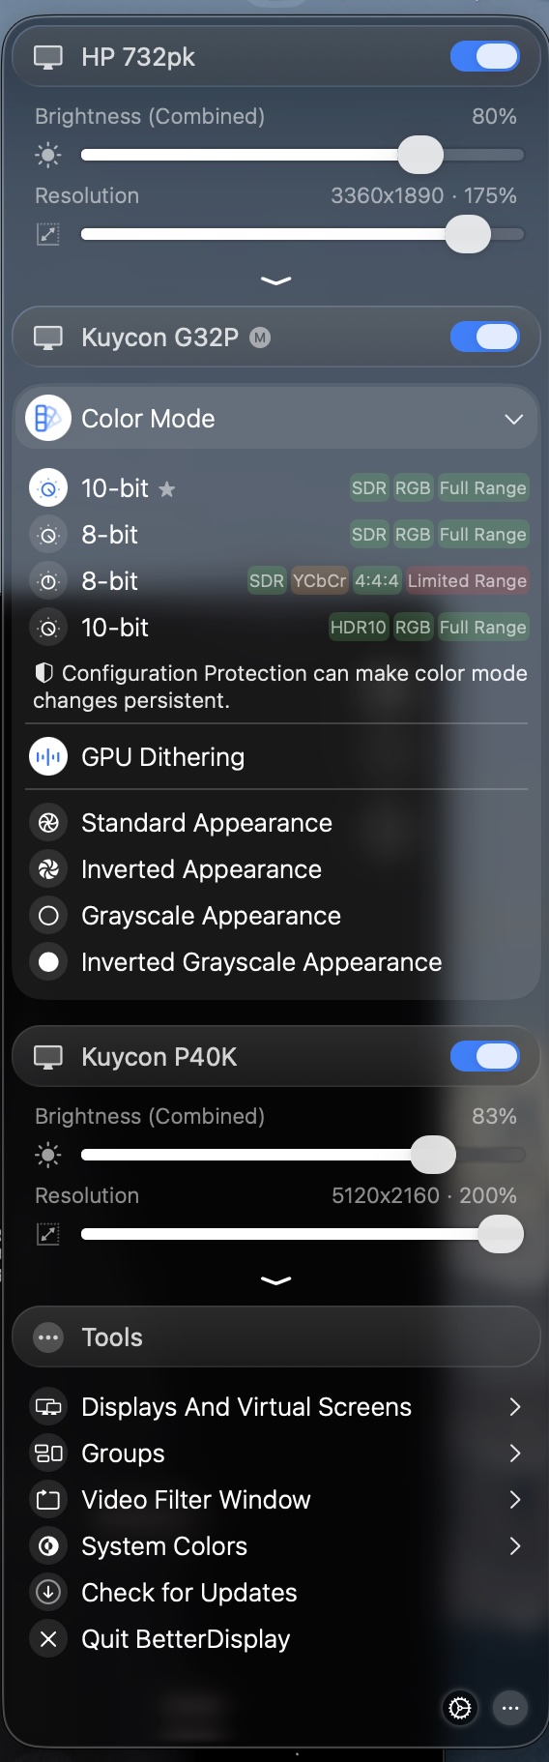Open Displays And Virtual Screens submenu

point(275,1407)
